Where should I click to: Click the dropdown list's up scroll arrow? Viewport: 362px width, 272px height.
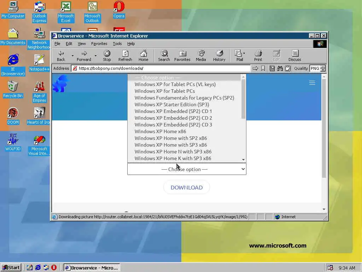[x=243, y=77]
